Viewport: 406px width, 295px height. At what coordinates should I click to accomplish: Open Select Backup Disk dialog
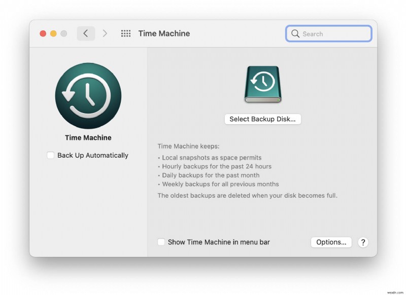pyautogui.click(x=262, y=119)
